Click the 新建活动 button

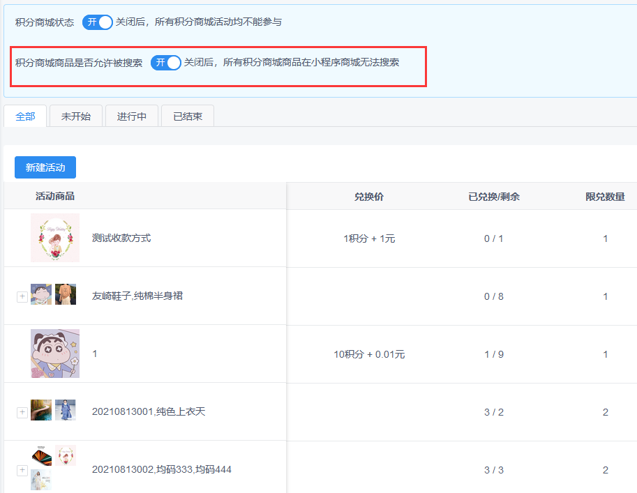tap(45, 167)
